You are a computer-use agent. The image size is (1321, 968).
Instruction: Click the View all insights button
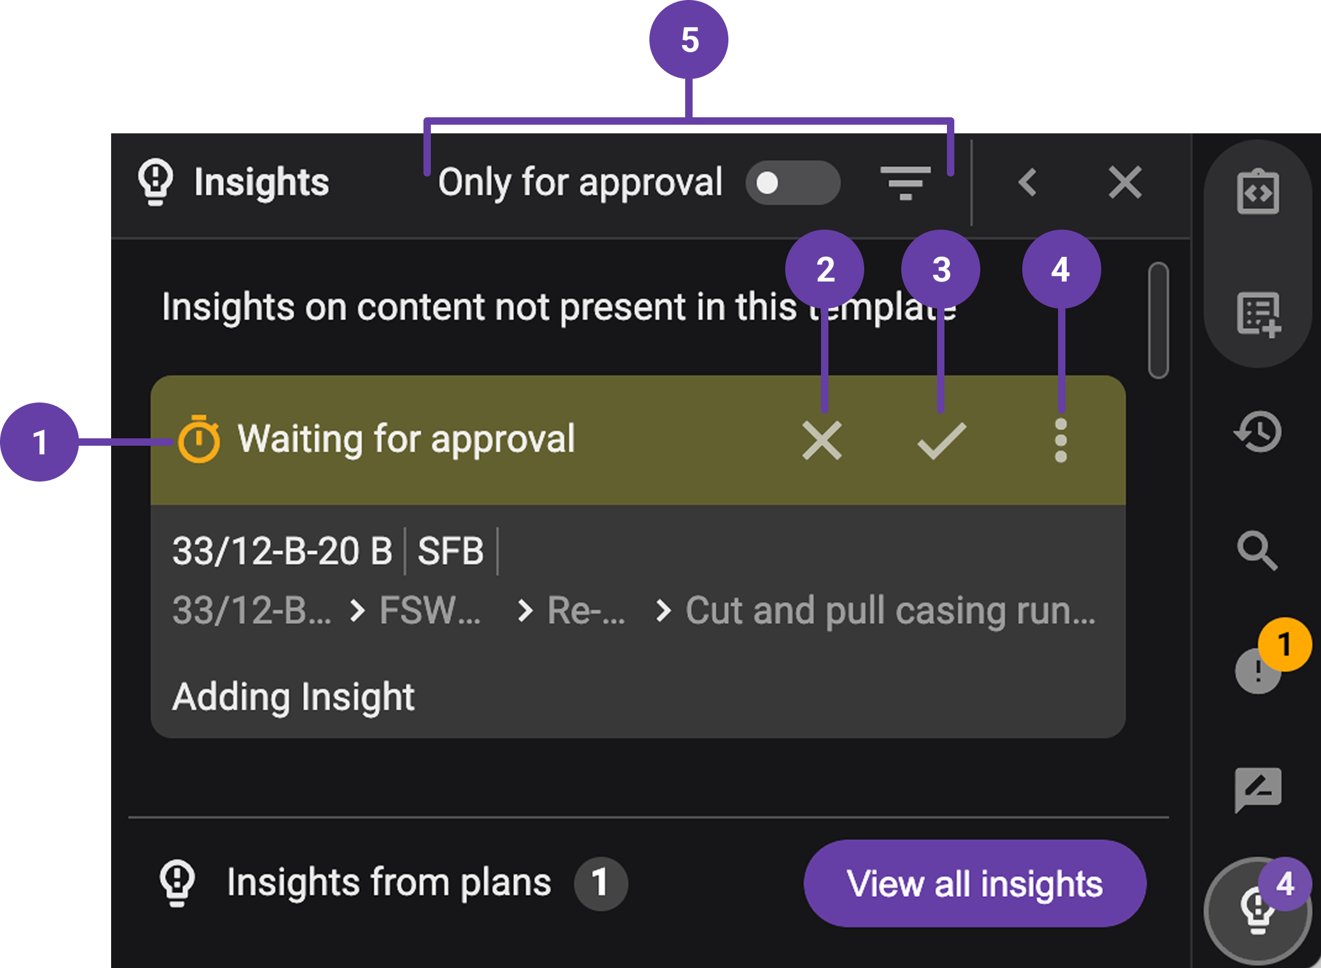pos(974,883)
